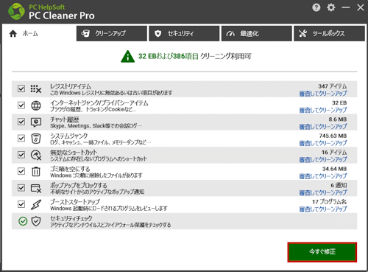Screen dimensions: 368x272
Task: Open the クリーンアップ tab
Action: pos(112,33)
